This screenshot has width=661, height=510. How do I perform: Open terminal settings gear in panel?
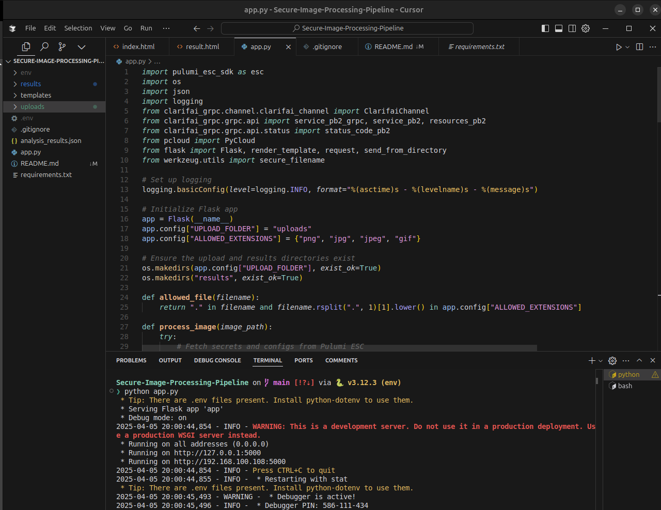pyautogui.click(x=612, y=360)
